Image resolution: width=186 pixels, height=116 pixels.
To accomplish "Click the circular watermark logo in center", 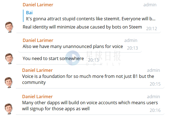I will [73, 58].
